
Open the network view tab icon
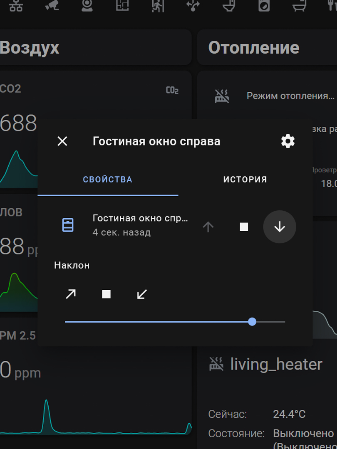(16, 6)
